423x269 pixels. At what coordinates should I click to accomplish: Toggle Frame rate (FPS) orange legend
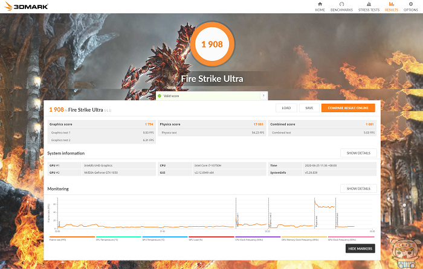(x=72, y=238)
